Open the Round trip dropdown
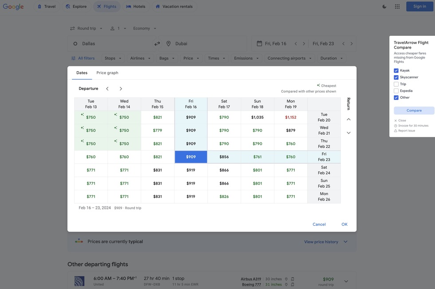The width and height of the screenshot is (435, 289). [x=86, y=28]
